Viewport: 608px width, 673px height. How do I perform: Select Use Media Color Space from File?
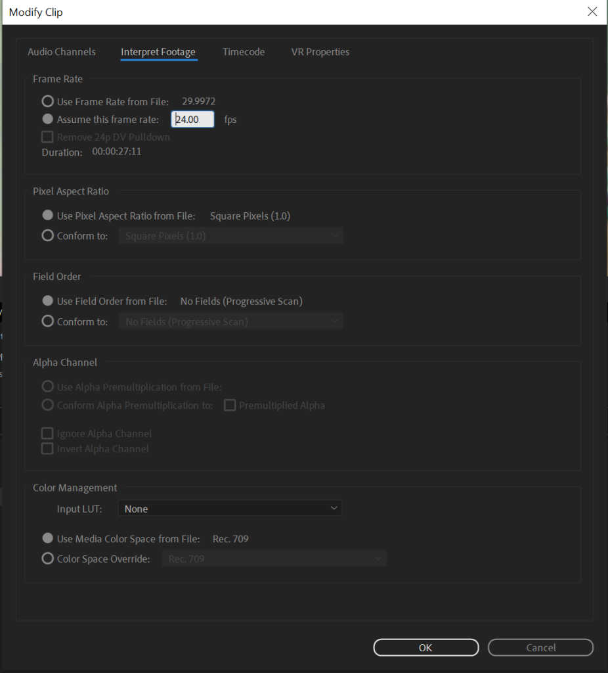48,538
